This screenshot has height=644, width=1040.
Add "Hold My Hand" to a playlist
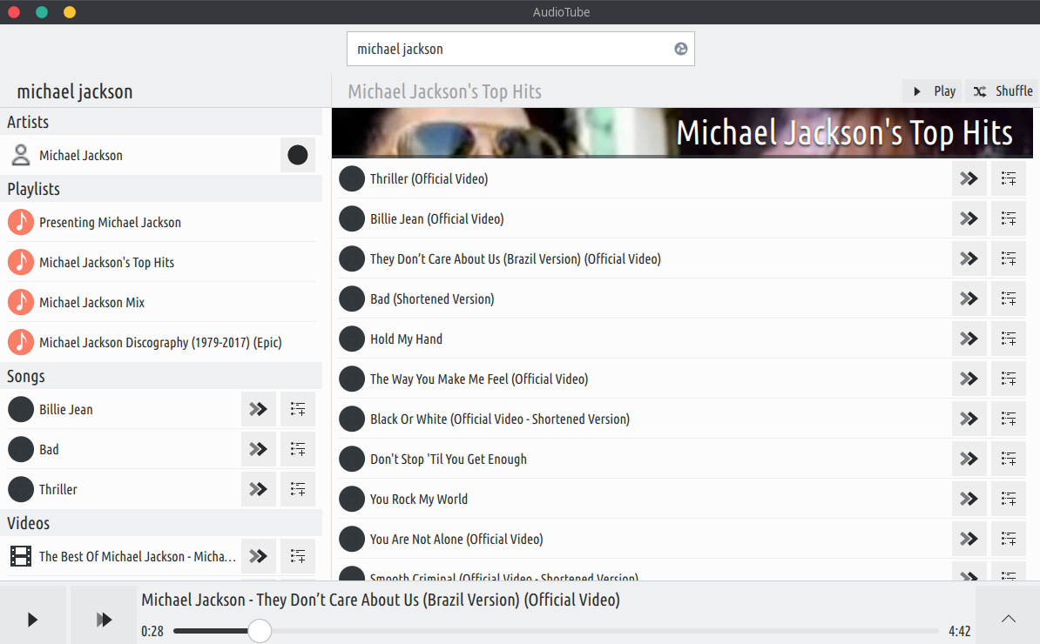[x=1008, y=339]
